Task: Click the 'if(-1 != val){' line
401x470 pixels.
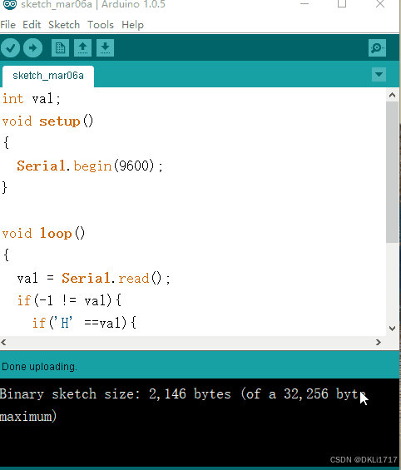Action: click(69, 300)
